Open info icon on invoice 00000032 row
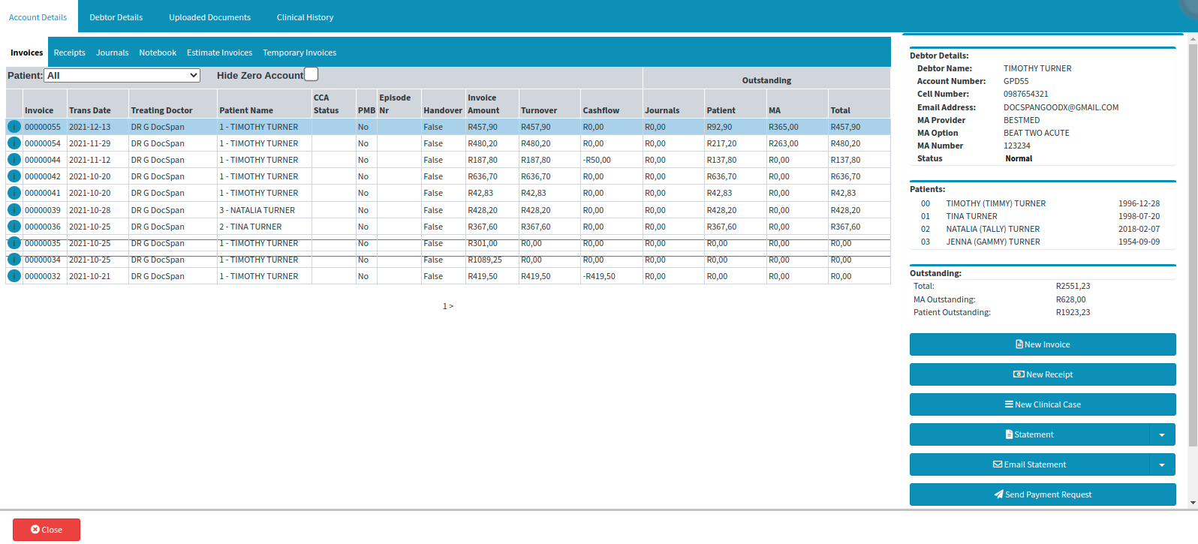This screenshot has width=1198, height=544. 14,276
